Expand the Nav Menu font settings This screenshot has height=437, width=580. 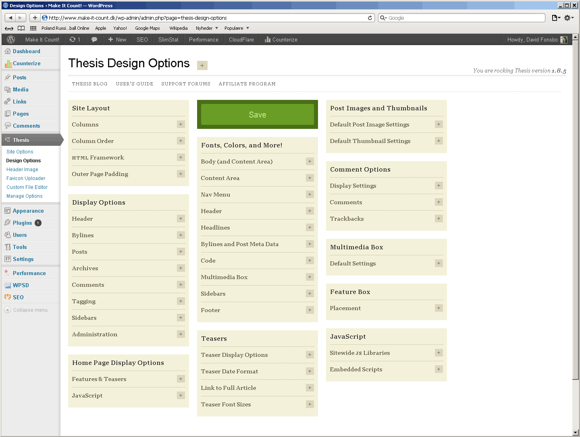pyautogui.click(x=310, y=195)
